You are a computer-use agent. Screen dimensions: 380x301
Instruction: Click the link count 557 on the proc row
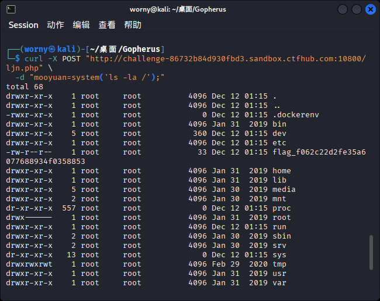(x=69, y=208)
